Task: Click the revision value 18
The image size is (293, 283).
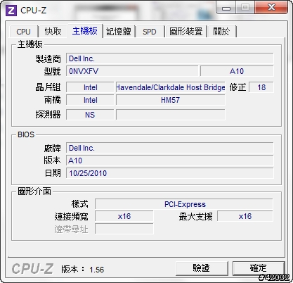Action: (x=261, y=87)
